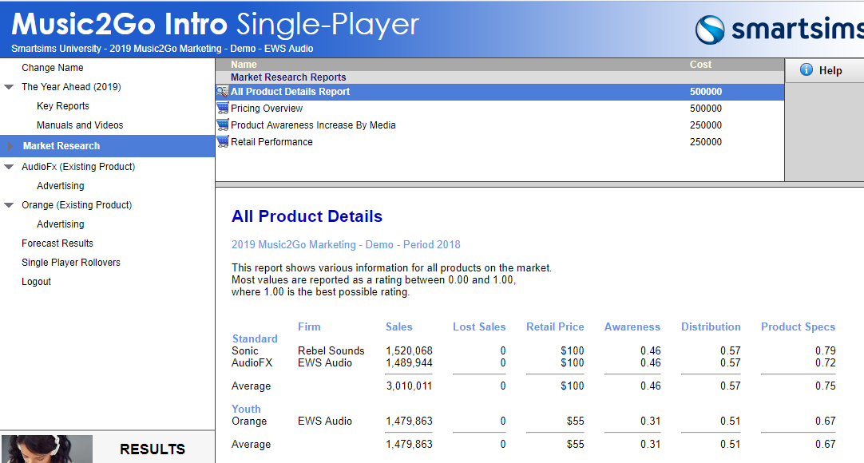This screenshot has width=864, height=463.
Task: Select Advertising under Orange product
Action: pyautogui.click(x=60, y=224)
